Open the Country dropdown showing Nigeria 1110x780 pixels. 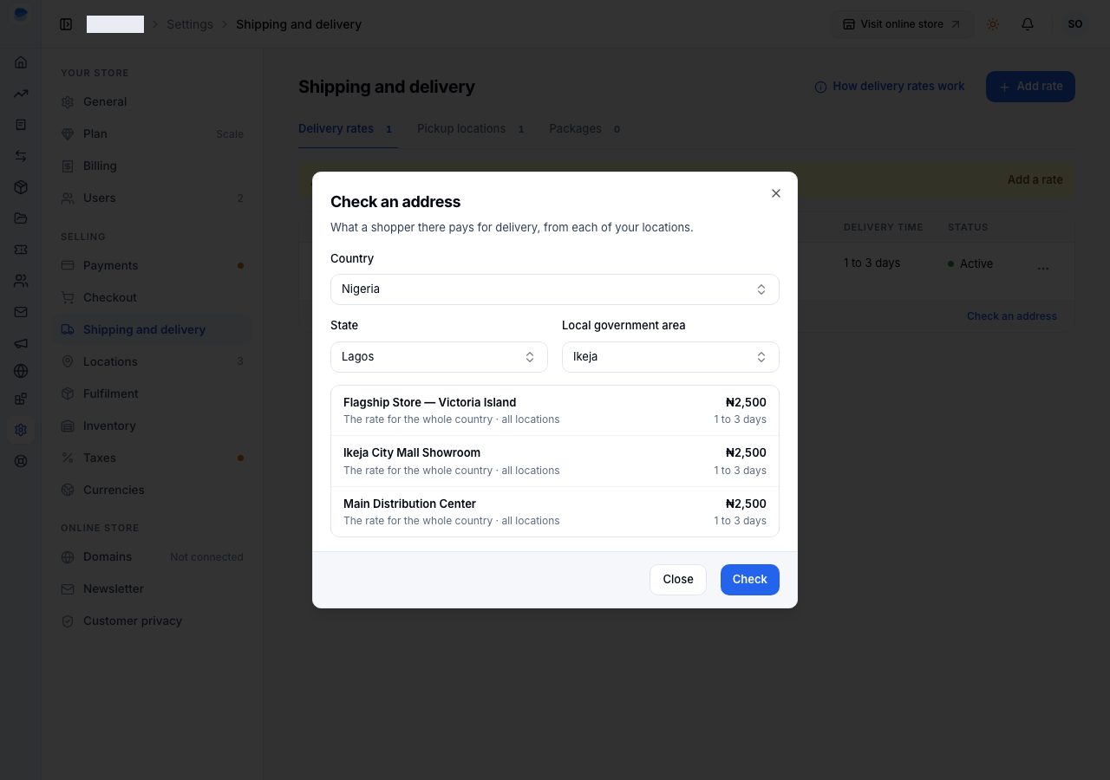[555, 289]
